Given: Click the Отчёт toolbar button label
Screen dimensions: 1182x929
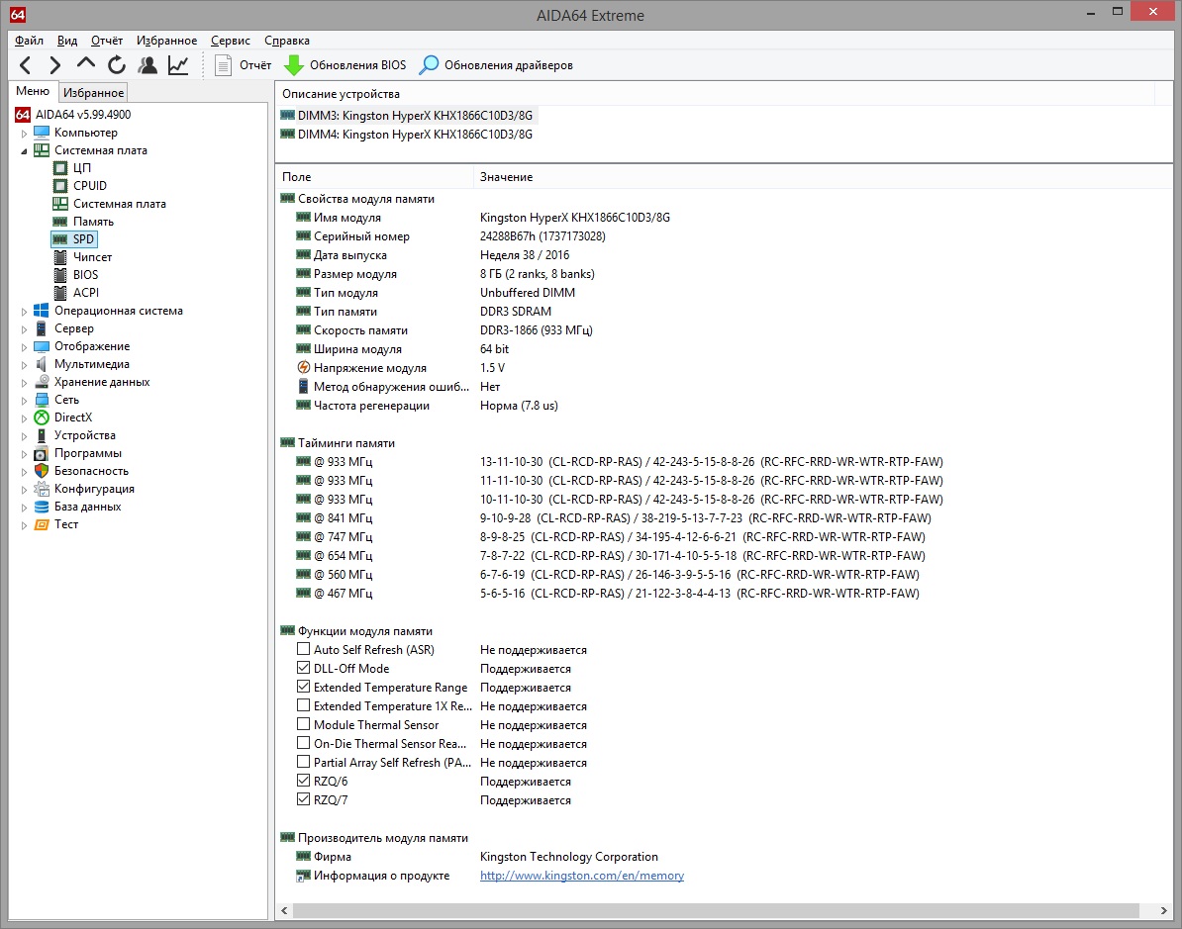Looking at the screenshot, I should click(255, 65).
